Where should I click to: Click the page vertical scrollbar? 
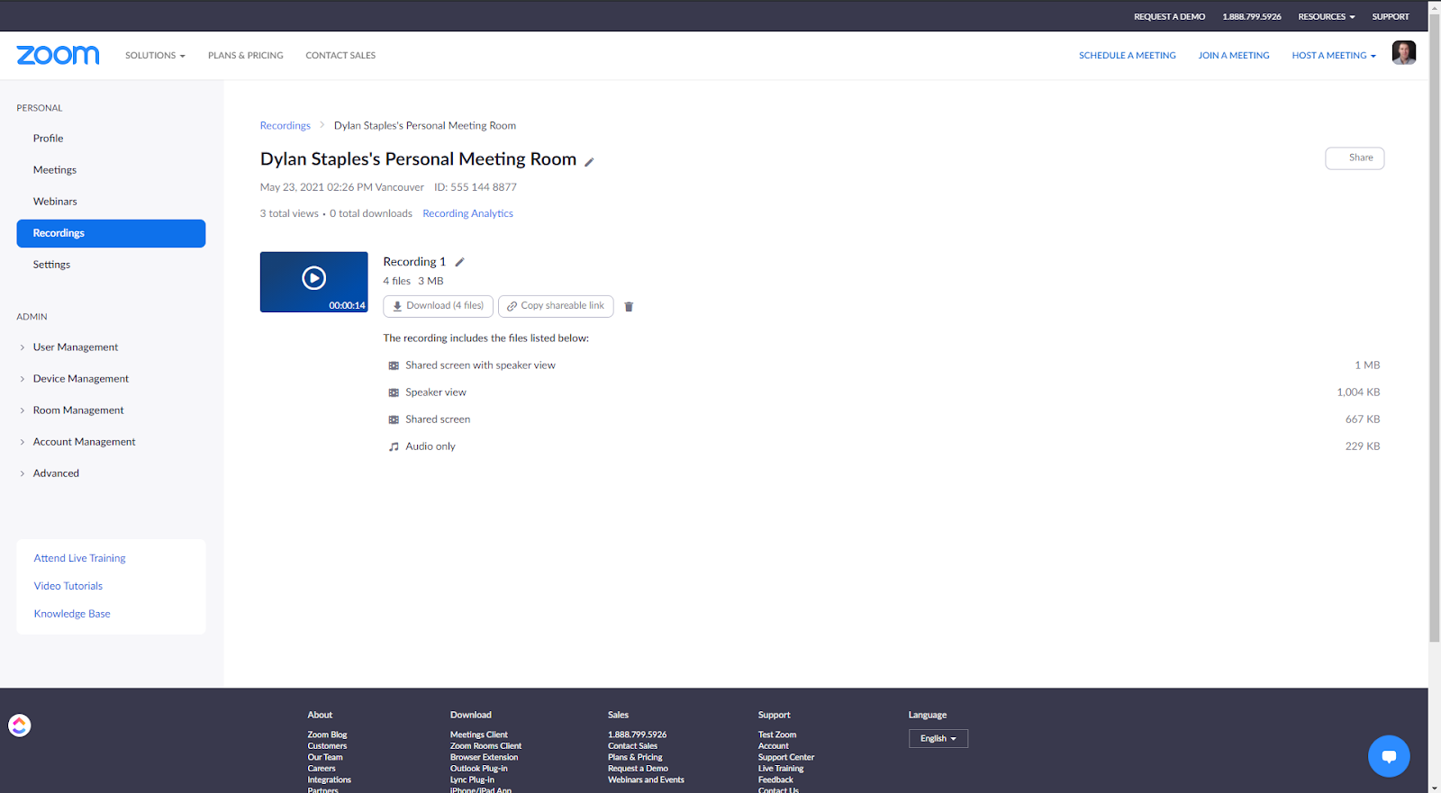[1435, 329]
